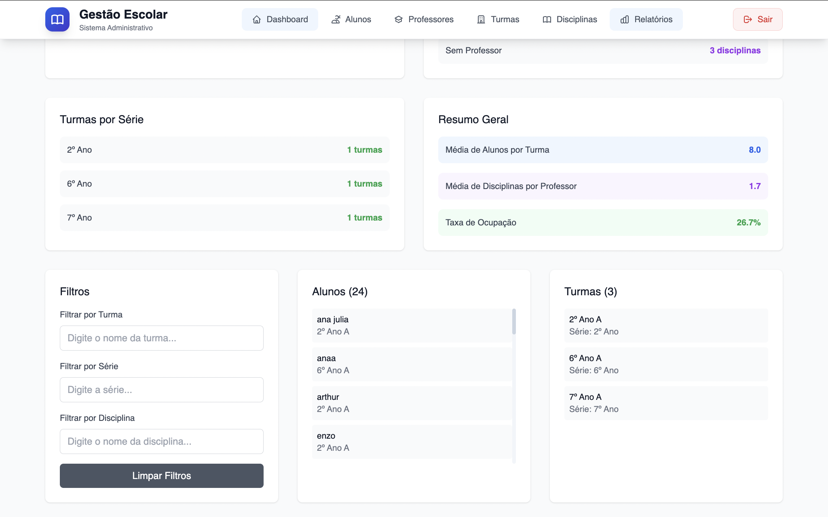Click the Professores graduation cap icon
This screenshot has width=828, height=517.
[x=399, y=19]
